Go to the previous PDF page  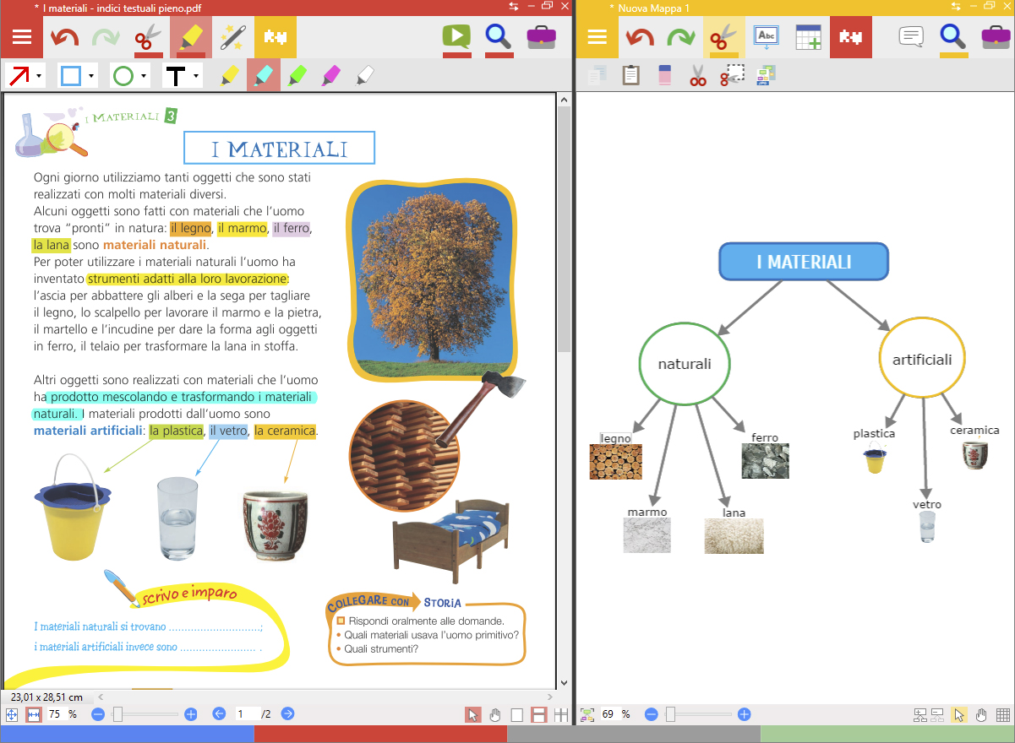click(219, 714)
